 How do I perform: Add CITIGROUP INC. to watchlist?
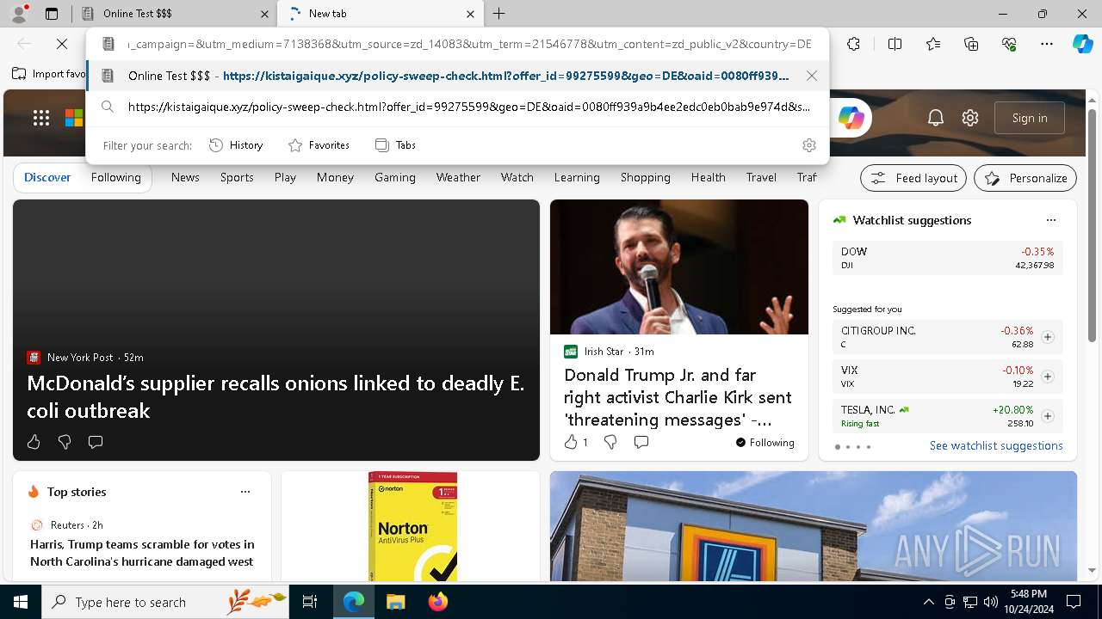[x=1048, y=337]
